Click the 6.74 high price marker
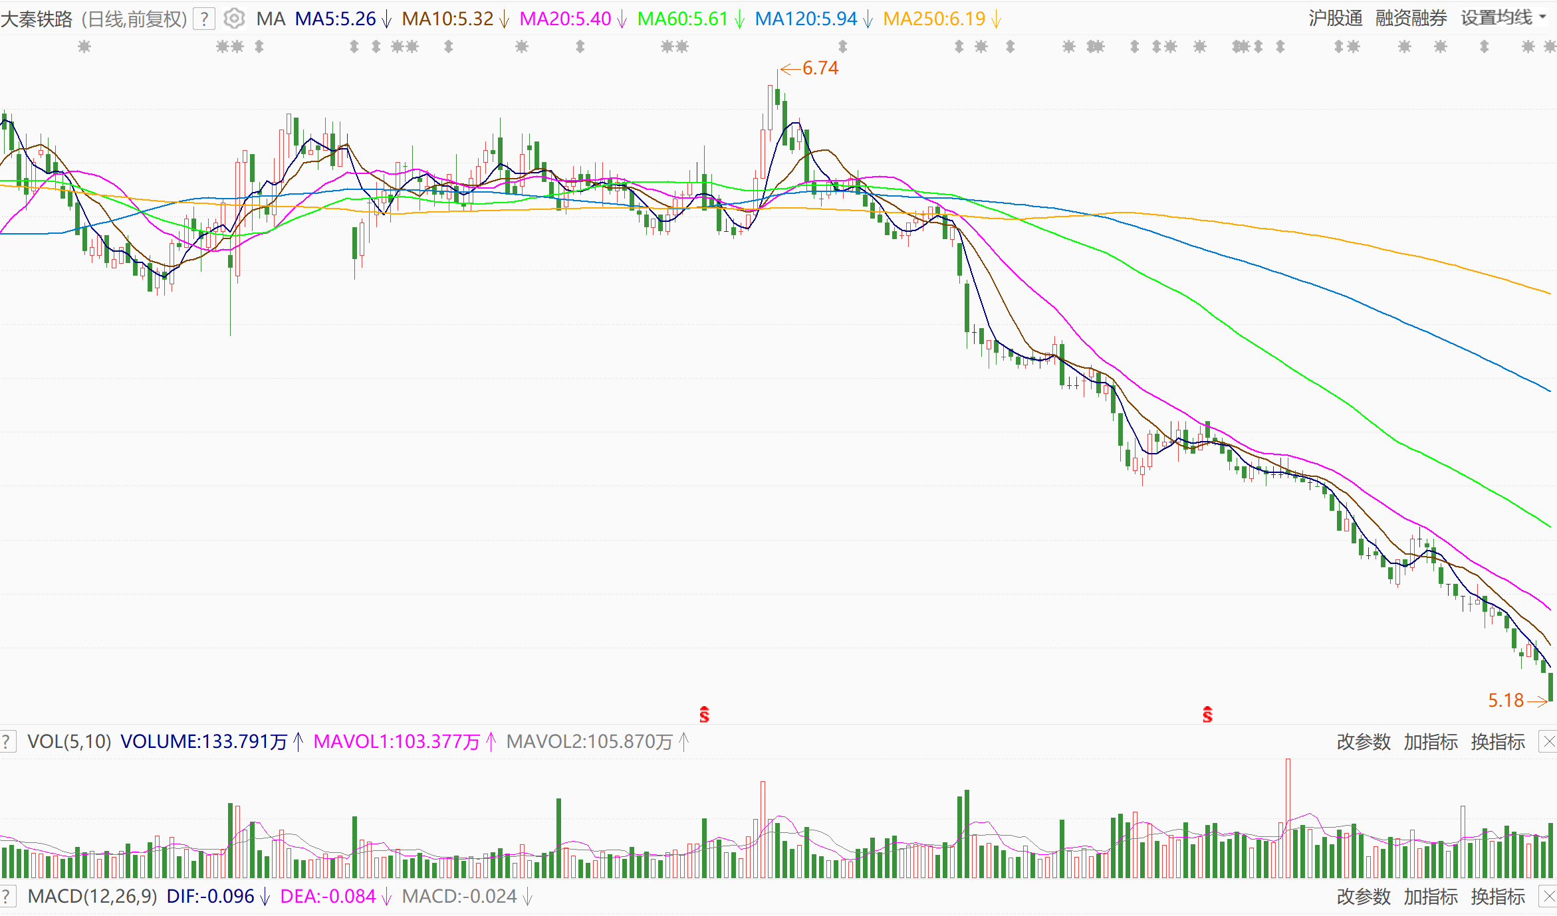The height and width of the screenshot is (916, 1557). (820, 68)
